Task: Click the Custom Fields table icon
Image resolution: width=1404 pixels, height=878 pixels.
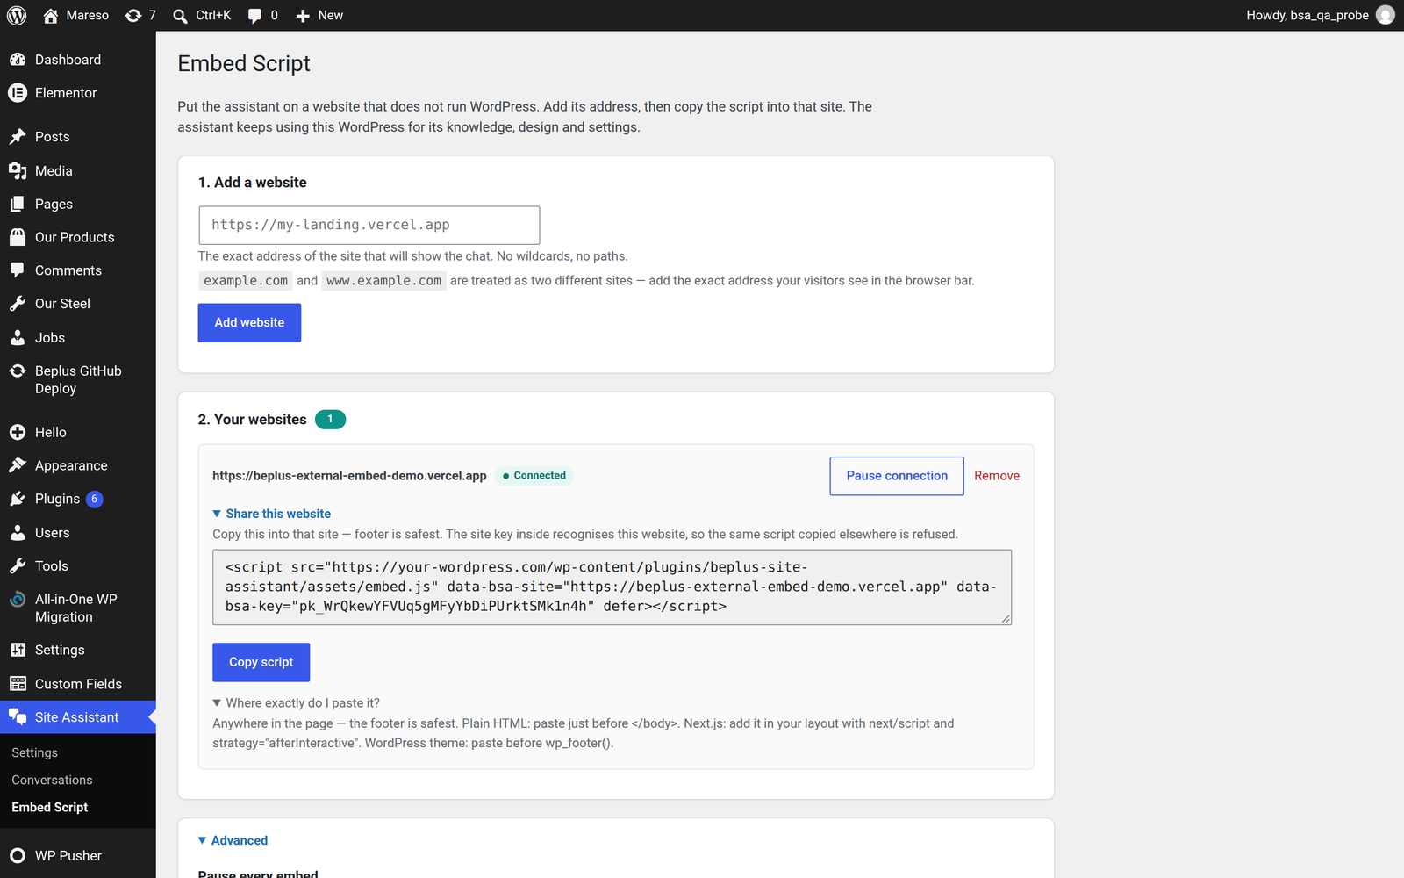Action: pyautogui.click(x=18, y=684)
